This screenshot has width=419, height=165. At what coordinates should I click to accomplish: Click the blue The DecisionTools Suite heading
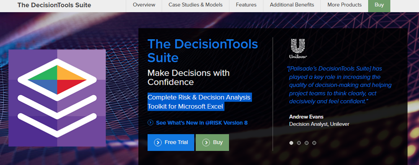tap(203, 51)
